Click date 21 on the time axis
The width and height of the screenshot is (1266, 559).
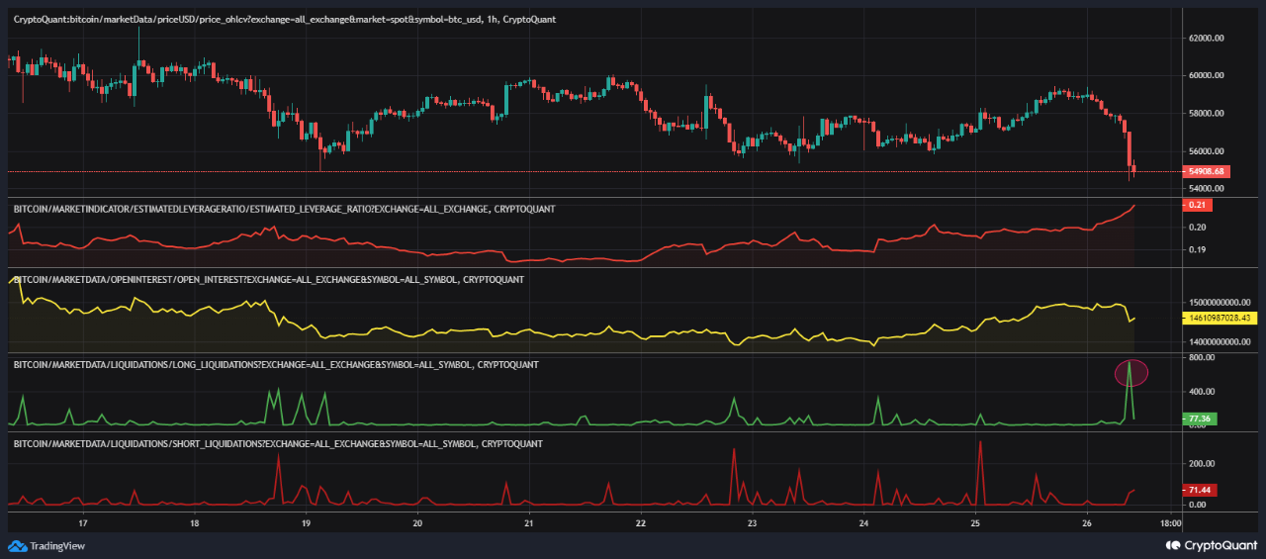pyautogui.click(x=528, y=523)
